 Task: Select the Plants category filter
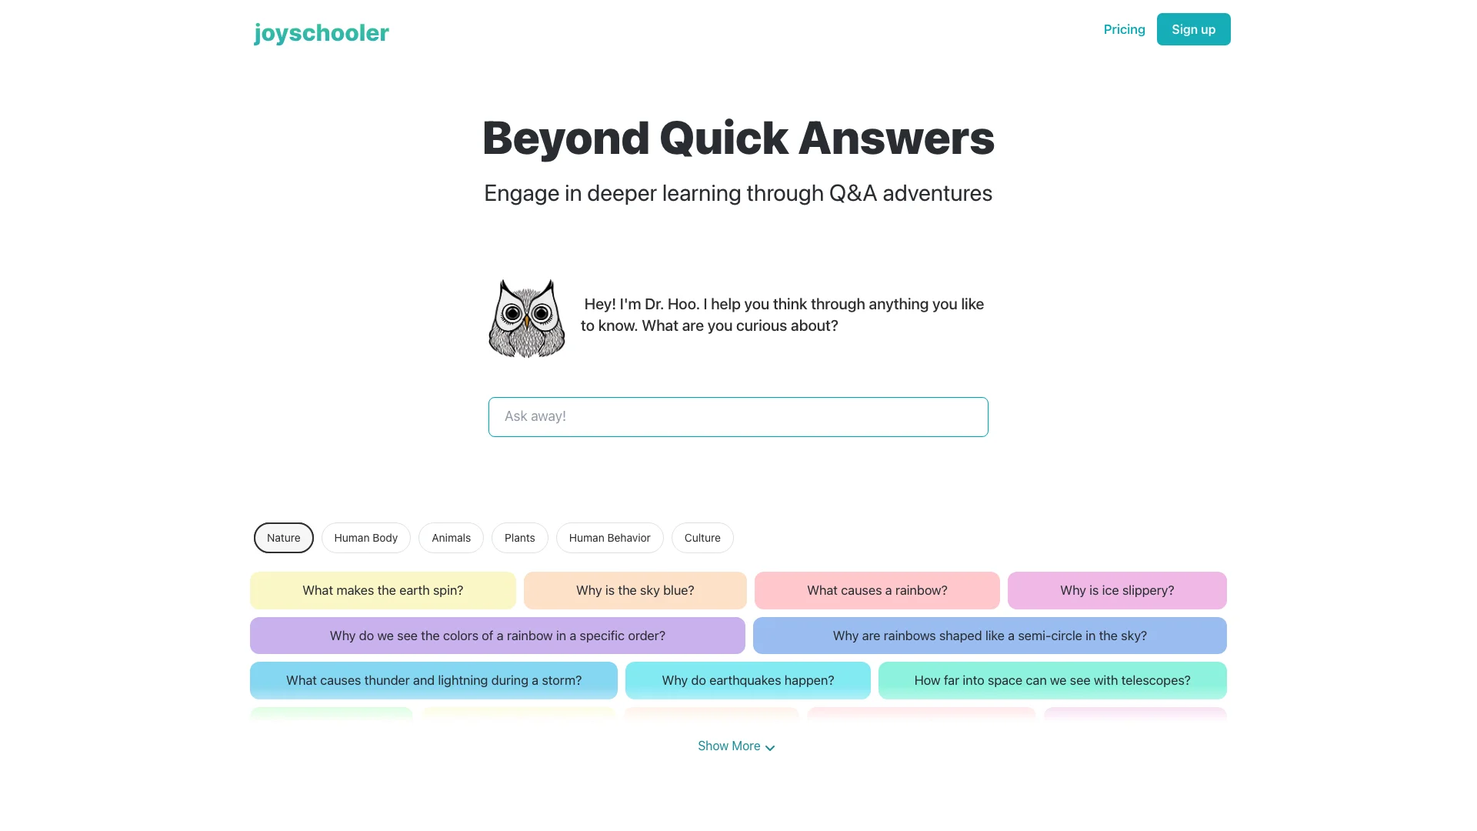(x=519, y=537)
